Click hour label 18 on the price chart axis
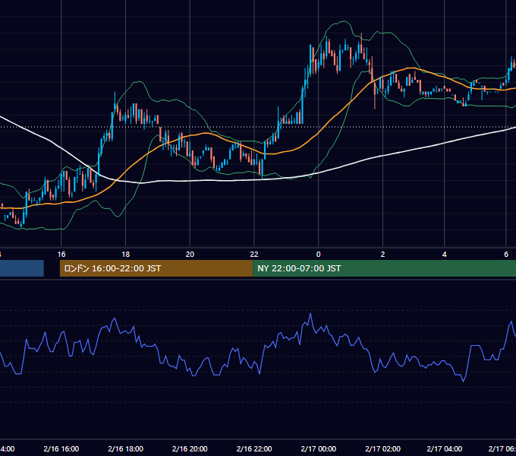Viewport: 516px width, 456px height. (x=126, y=254)
